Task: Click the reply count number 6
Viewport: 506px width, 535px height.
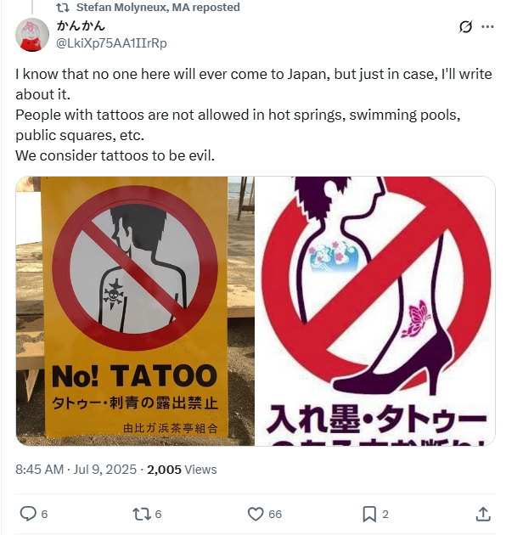Action: (x=44, y=514)
